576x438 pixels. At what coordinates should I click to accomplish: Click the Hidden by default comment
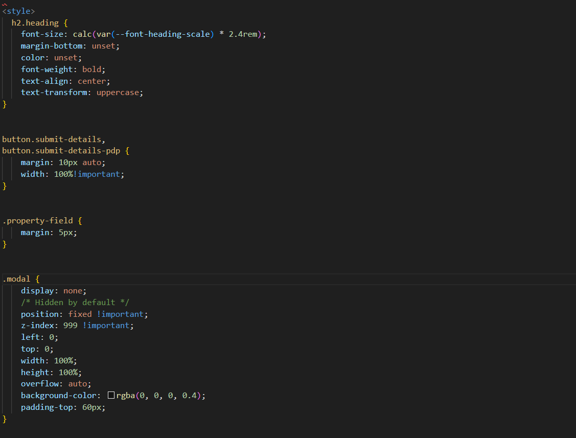pyautogui.click(x=75, y=303)
